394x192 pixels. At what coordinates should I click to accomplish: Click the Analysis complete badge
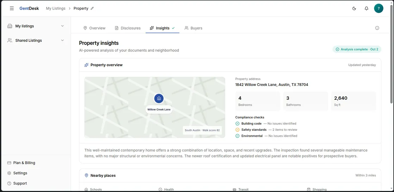pos(357,49)
